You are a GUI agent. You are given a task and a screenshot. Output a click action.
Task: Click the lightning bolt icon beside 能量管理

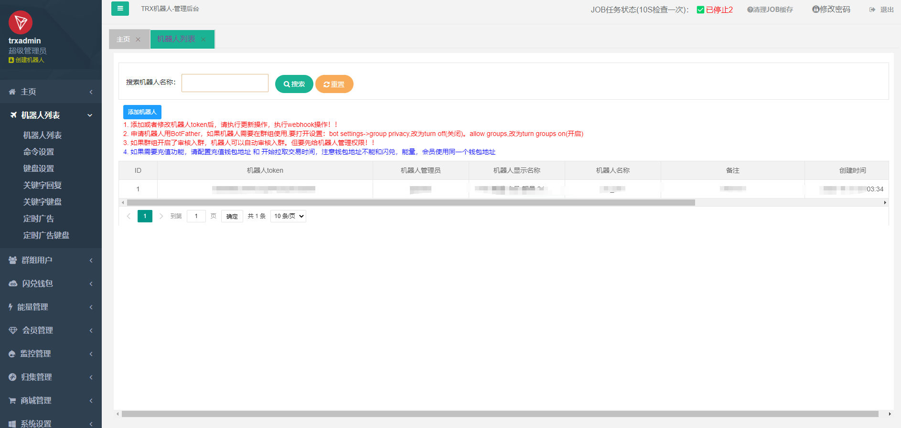click(11, 307)
